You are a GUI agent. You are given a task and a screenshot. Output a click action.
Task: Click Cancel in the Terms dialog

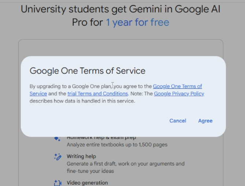[x=178, y=121]
